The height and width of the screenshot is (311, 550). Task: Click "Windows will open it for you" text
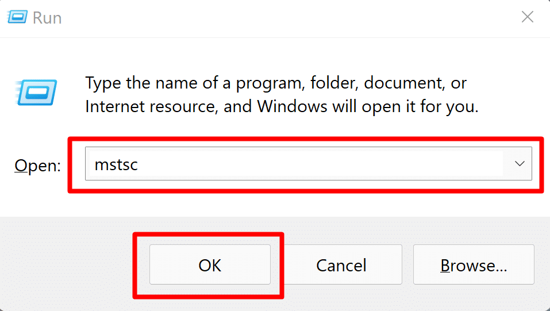(368, 106)
